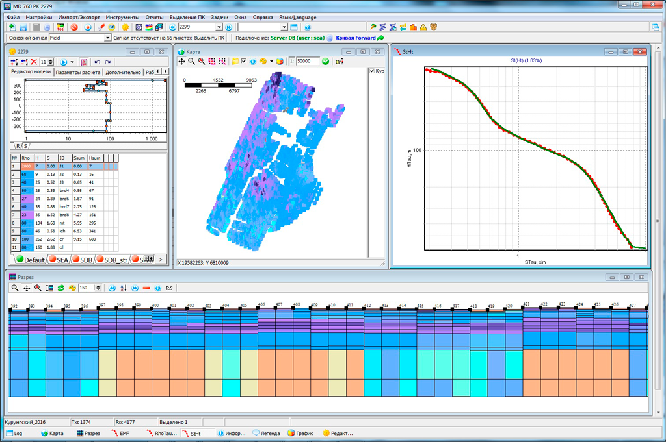
Task: Click the save icon in main toolbar
Action: [23, 27]
